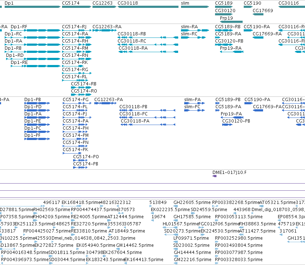The height and width of the screenshot is (265, 305).
Task: Select protein label Dp1-PF
Action: tap(32, 135)
